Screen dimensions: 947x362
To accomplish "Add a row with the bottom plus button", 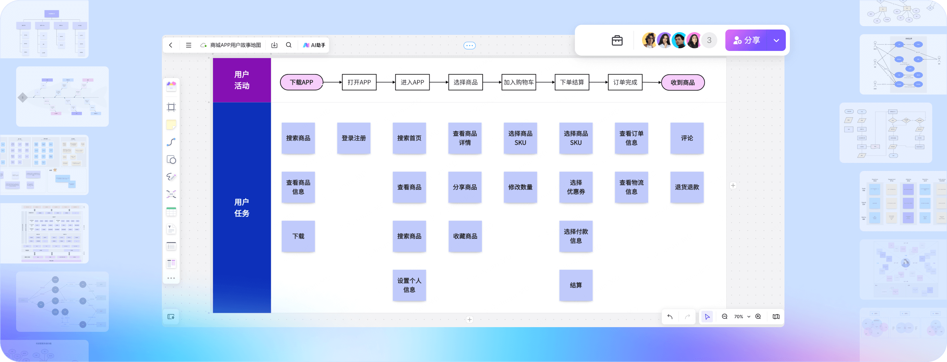I will [x=469, y=319].
